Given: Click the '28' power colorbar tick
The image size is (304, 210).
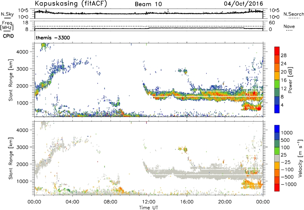Looking at the screenshot, I should pos(283,55).
